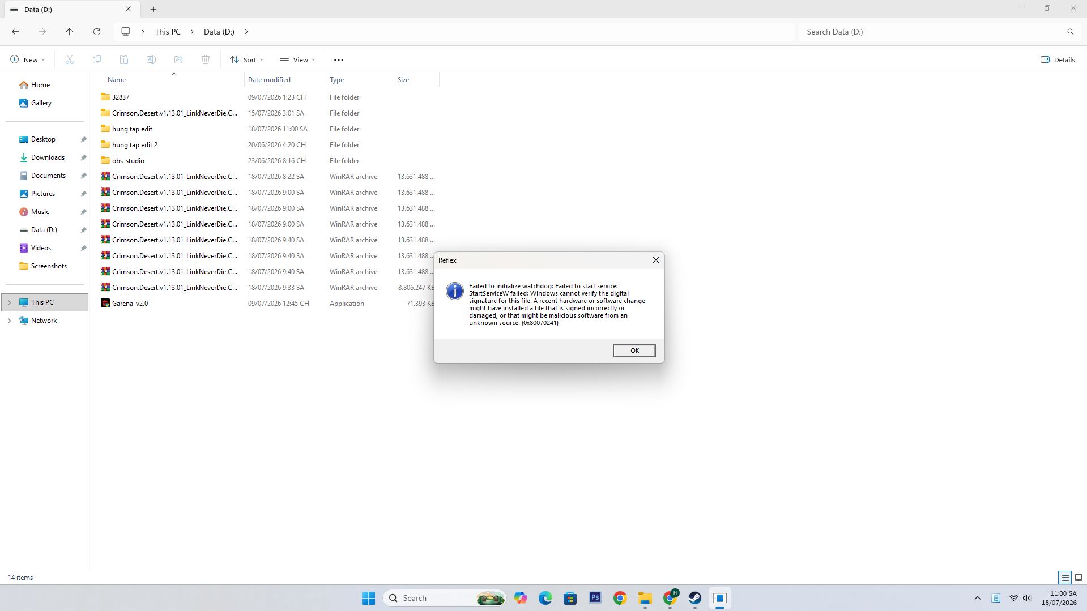Screen dimensions: 1087x611
Task: Open the pinned Music folder
Action: (40, 212)
